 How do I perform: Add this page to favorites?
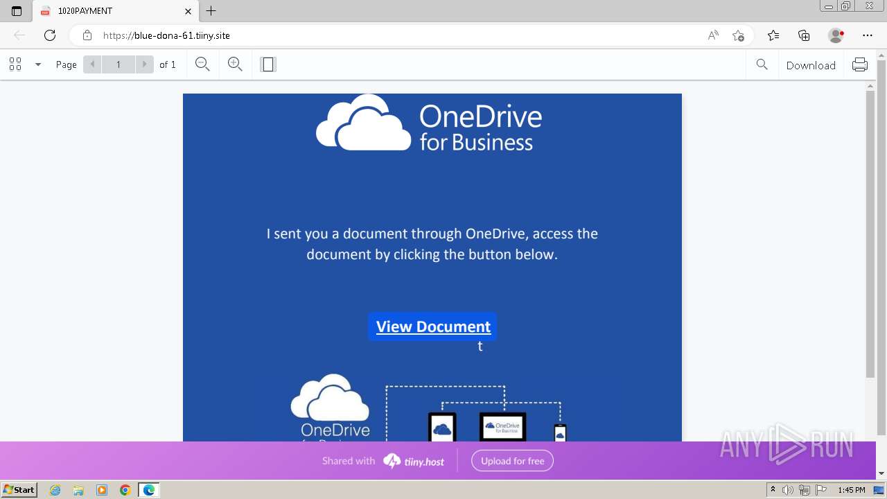coord(738,35)
